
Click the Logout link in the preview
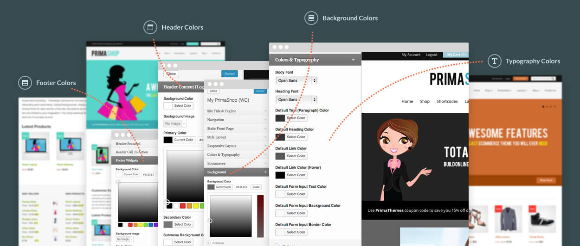pyautogui.click(x=432, y=55)
